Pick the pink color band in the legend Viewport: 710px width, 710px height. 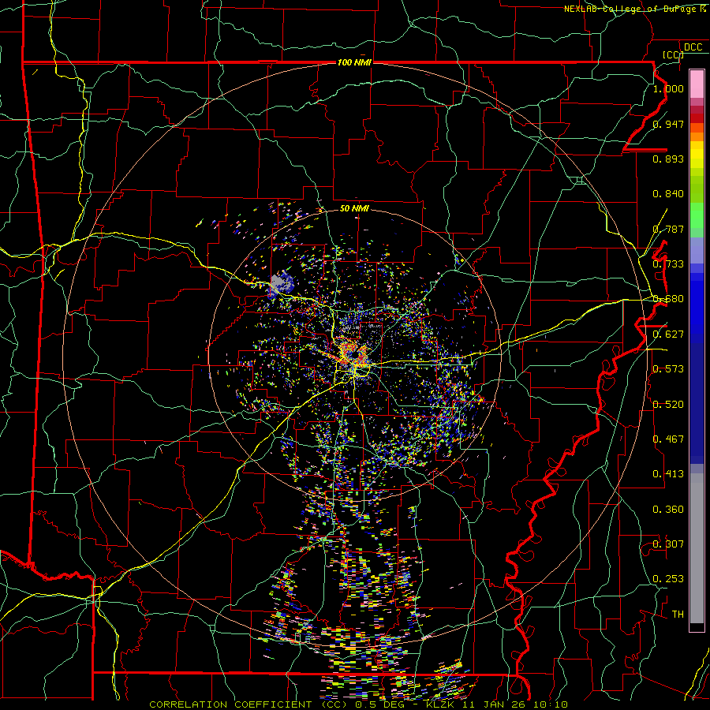tap(697, 84)
